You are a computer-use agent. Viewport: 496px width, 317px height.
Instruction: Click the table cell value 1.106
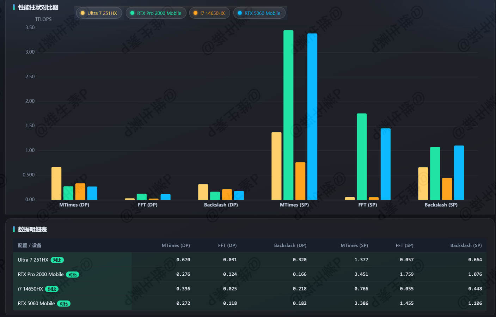click(475, 303)
